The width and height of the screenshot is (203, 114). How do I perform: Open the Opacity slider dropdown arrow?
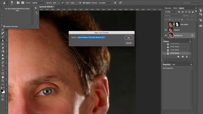point(59,3)
